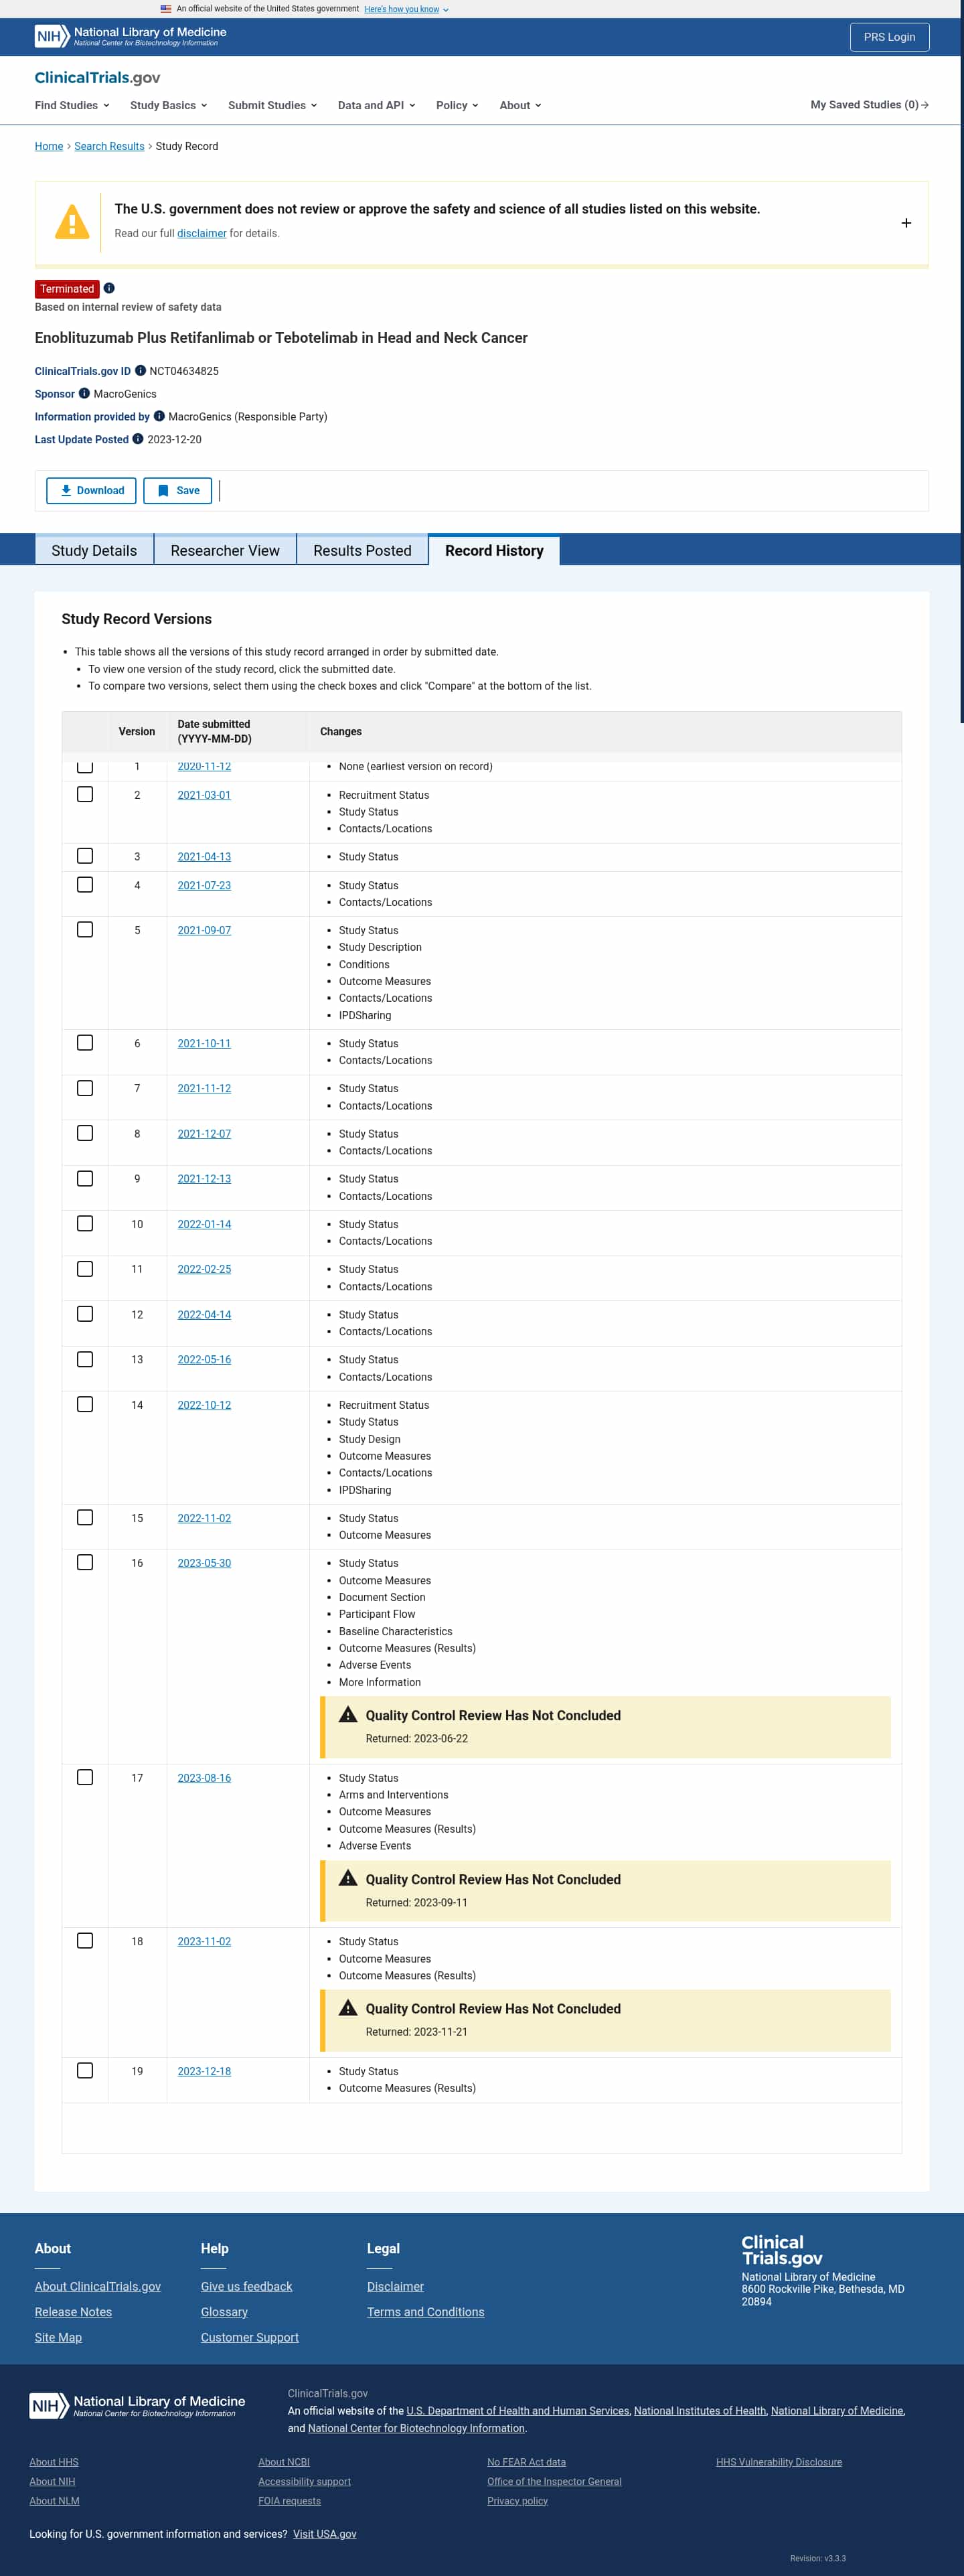
Task: Open version dated 2023-05-30
Action: pos(204,1563)
